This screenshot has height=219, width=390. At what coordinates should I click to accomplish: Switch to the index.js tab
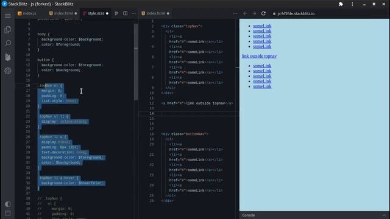[27, 13]
